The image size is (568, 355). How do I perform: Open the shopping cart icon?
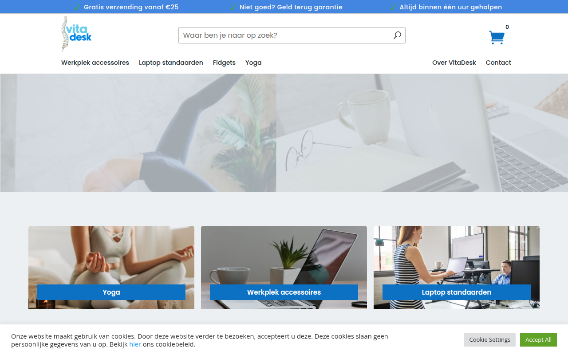[x=497, y=37]
